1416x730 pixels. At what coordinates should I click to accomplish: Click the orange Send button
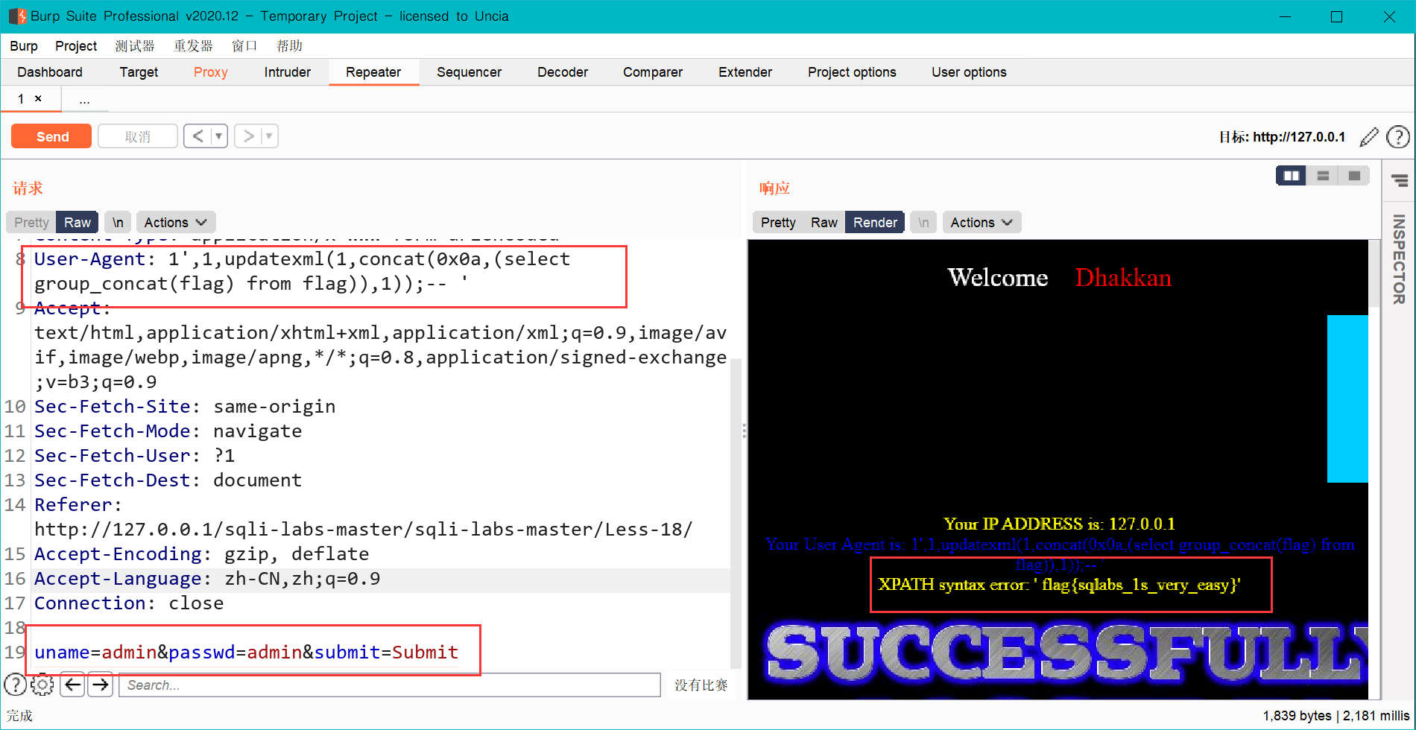click(51, 136)
